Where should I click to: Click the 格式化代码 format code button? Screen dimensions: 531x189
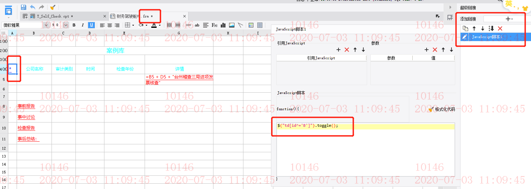(442, 109)
